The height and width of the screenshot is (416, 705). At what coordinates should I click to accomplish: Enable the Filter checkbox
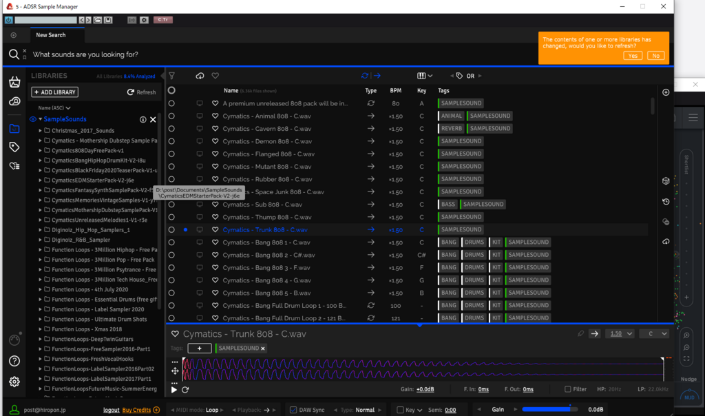click(568, 389)
